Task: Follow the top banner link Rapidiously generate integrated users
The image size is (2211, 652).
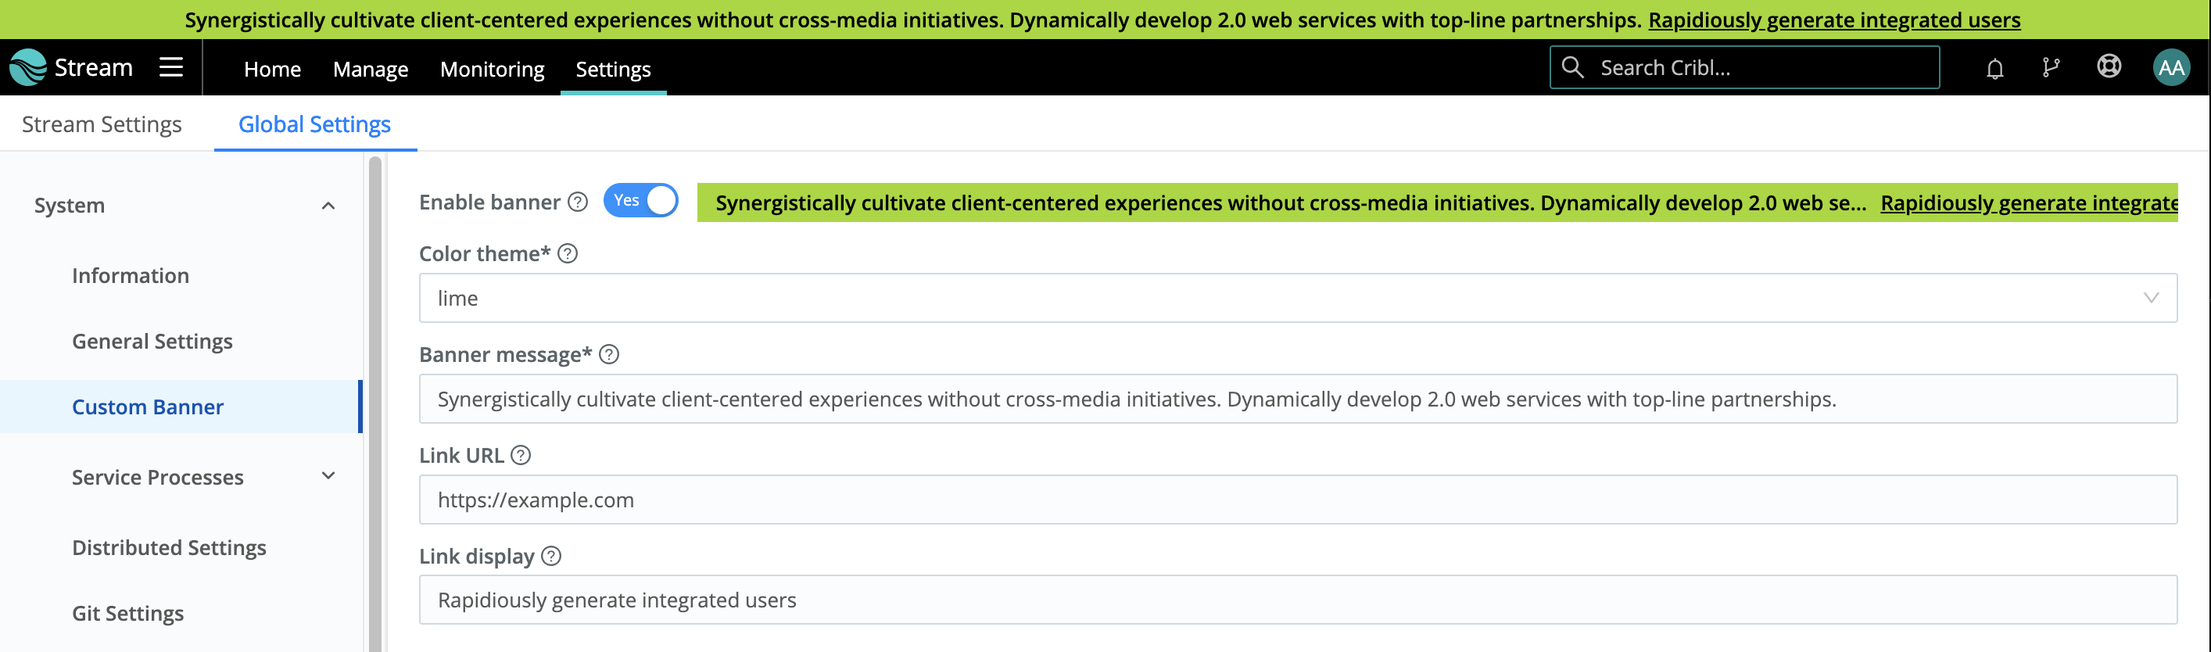Action: tap(1834, 20)
